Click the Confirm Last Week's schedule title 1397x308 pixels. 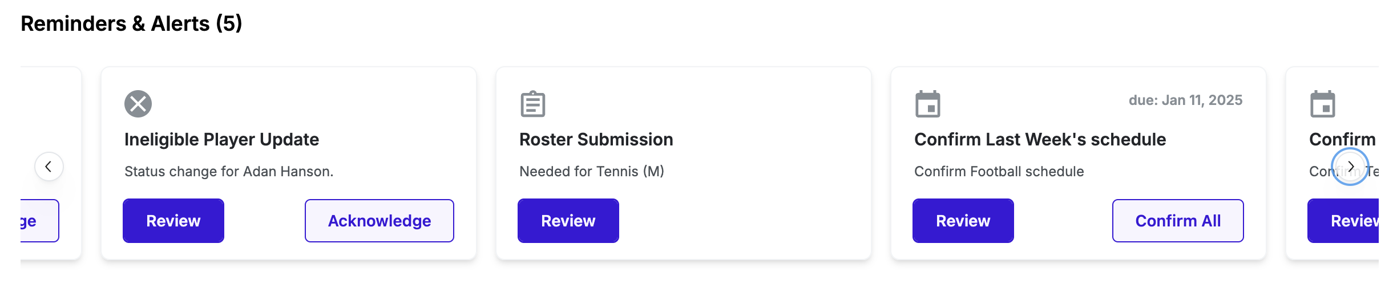[1040, 139]
